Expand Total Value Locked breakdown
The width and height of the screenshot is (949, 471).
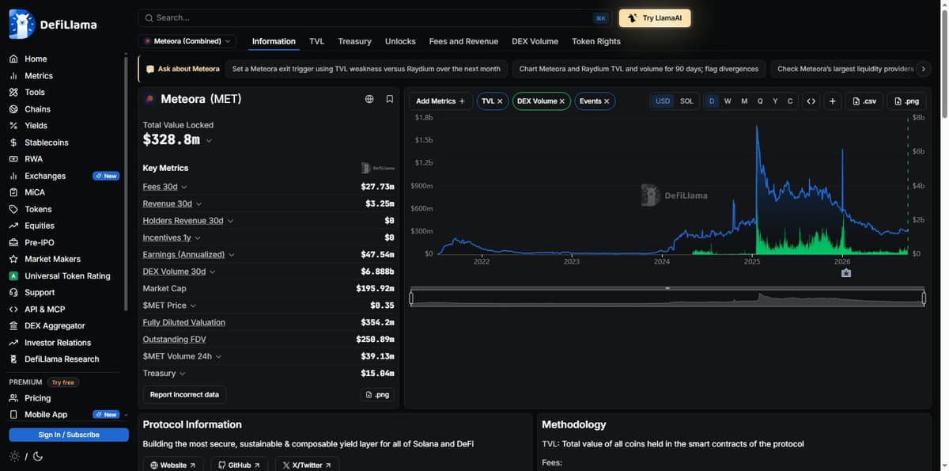[209, 141]
